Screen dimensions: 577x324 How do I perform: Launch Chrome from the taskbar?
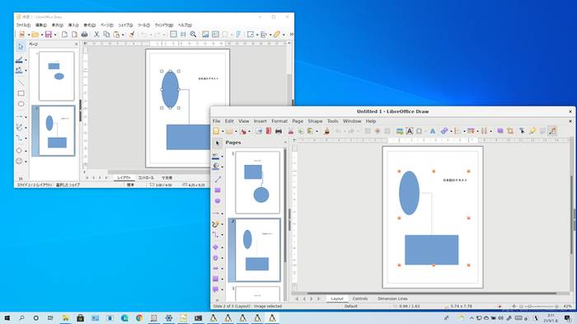pyautogui.click(x=139, y=318)
